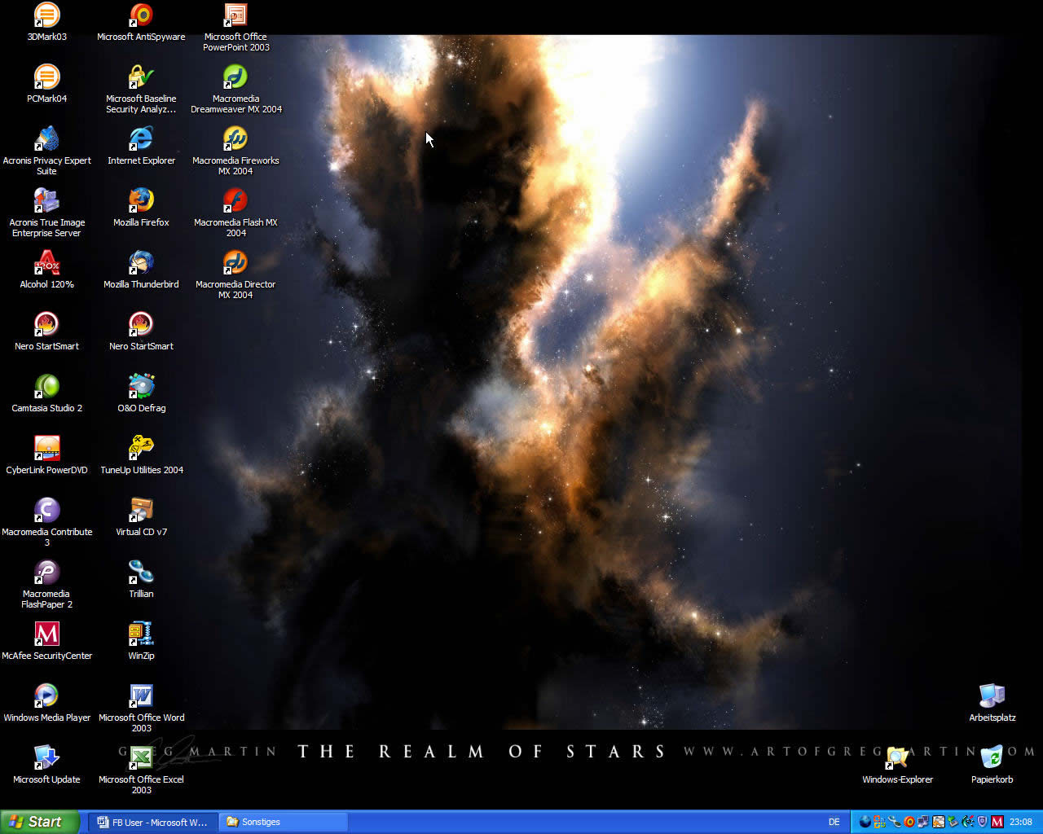Switch to FB User - Microsoft Word taskbar button

(152, 822)
